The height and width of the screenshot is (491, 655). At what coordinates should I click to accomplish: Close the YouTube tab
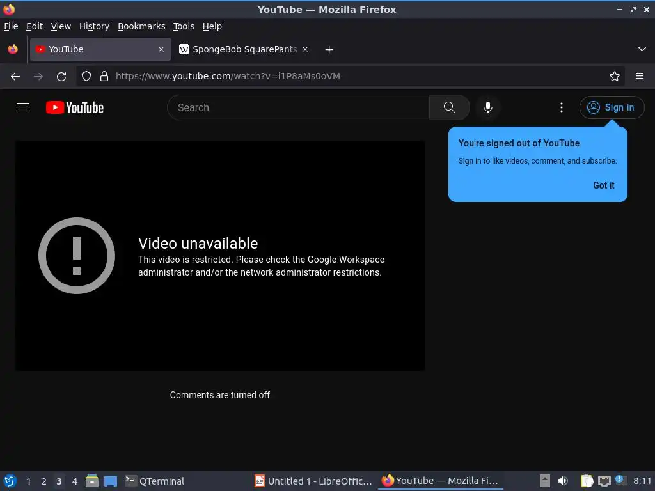pyautogui.click(x=161, y=49)
